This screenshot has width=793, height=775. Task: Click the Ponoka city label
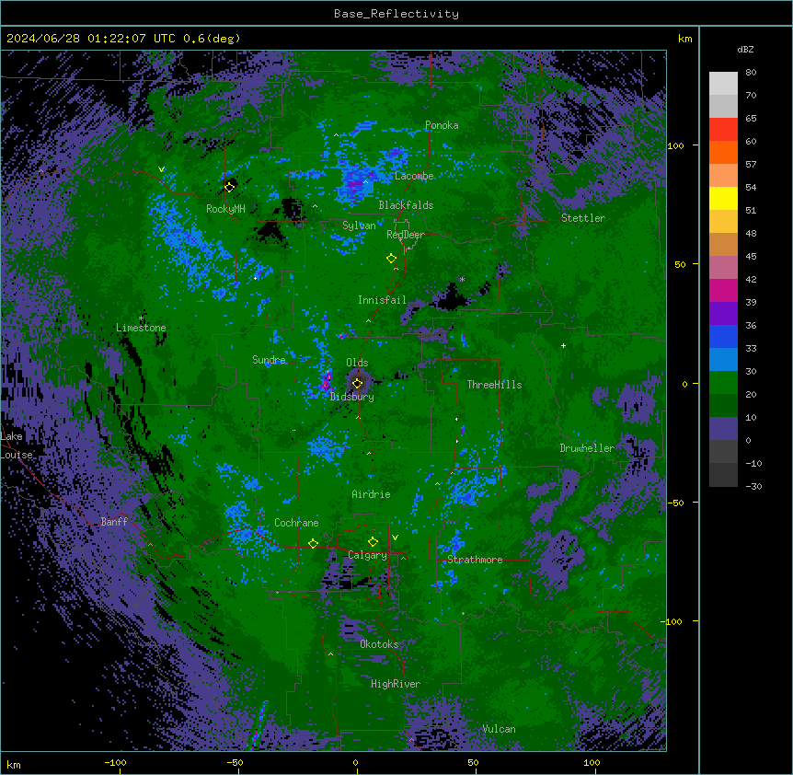tap(442, 125)
